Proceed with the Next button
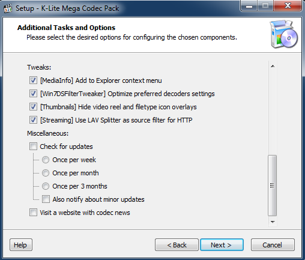305x260 pixels. [x=222, y=245]
